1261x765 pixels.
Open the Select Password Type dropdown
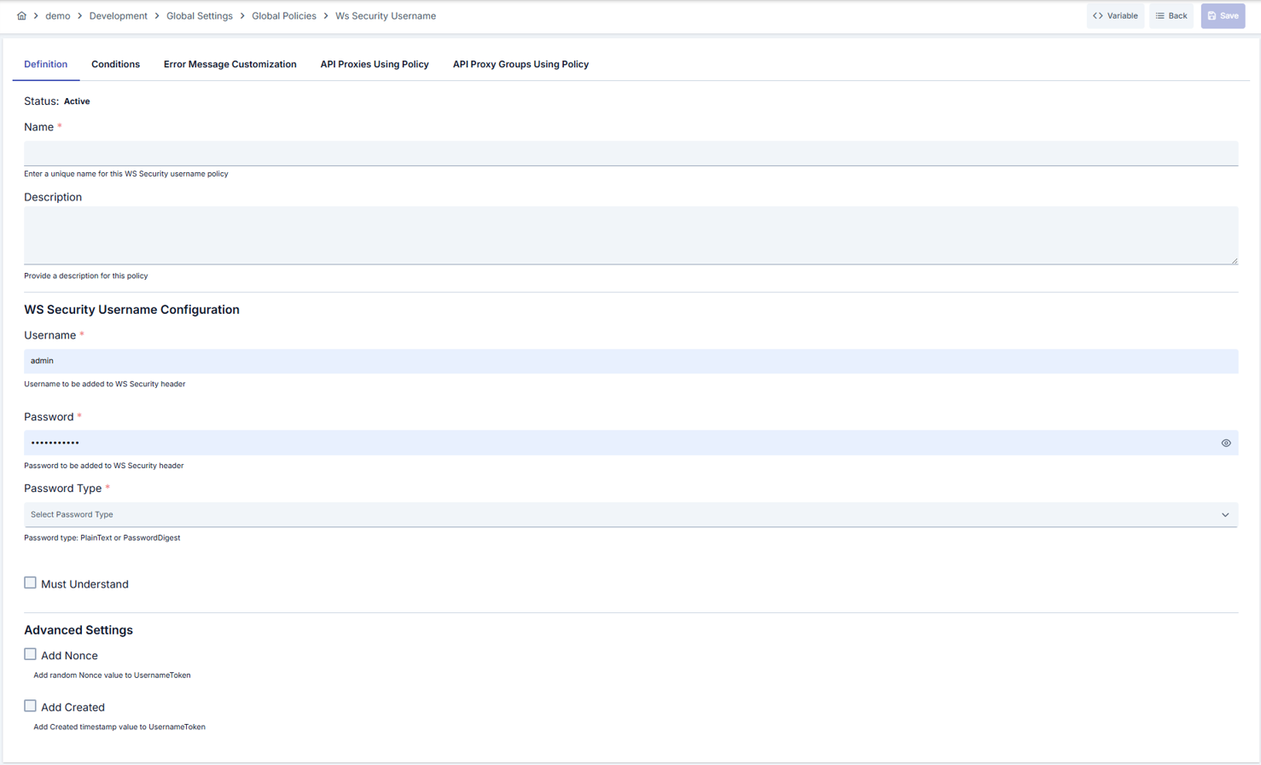pos(630,514)
